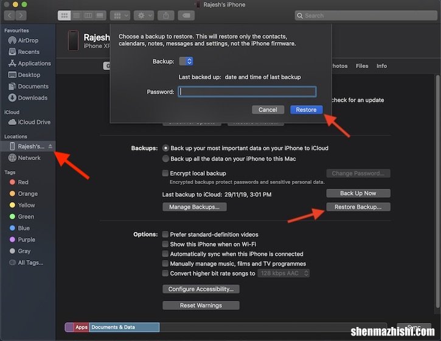
Task: Click the Password field in dialog
Action: pos(247,92)
